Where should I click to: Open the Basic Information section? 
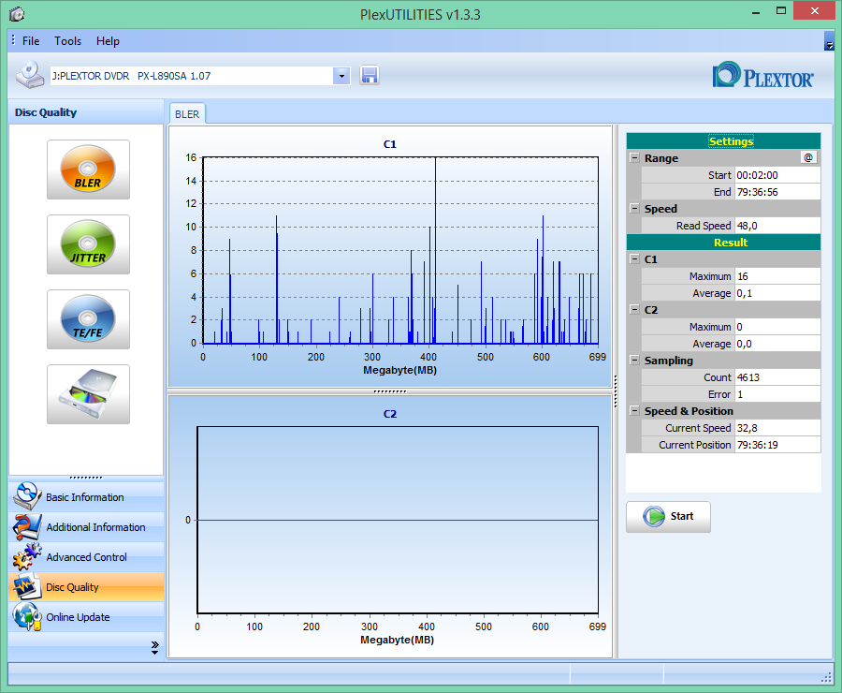tap(86, 496)
